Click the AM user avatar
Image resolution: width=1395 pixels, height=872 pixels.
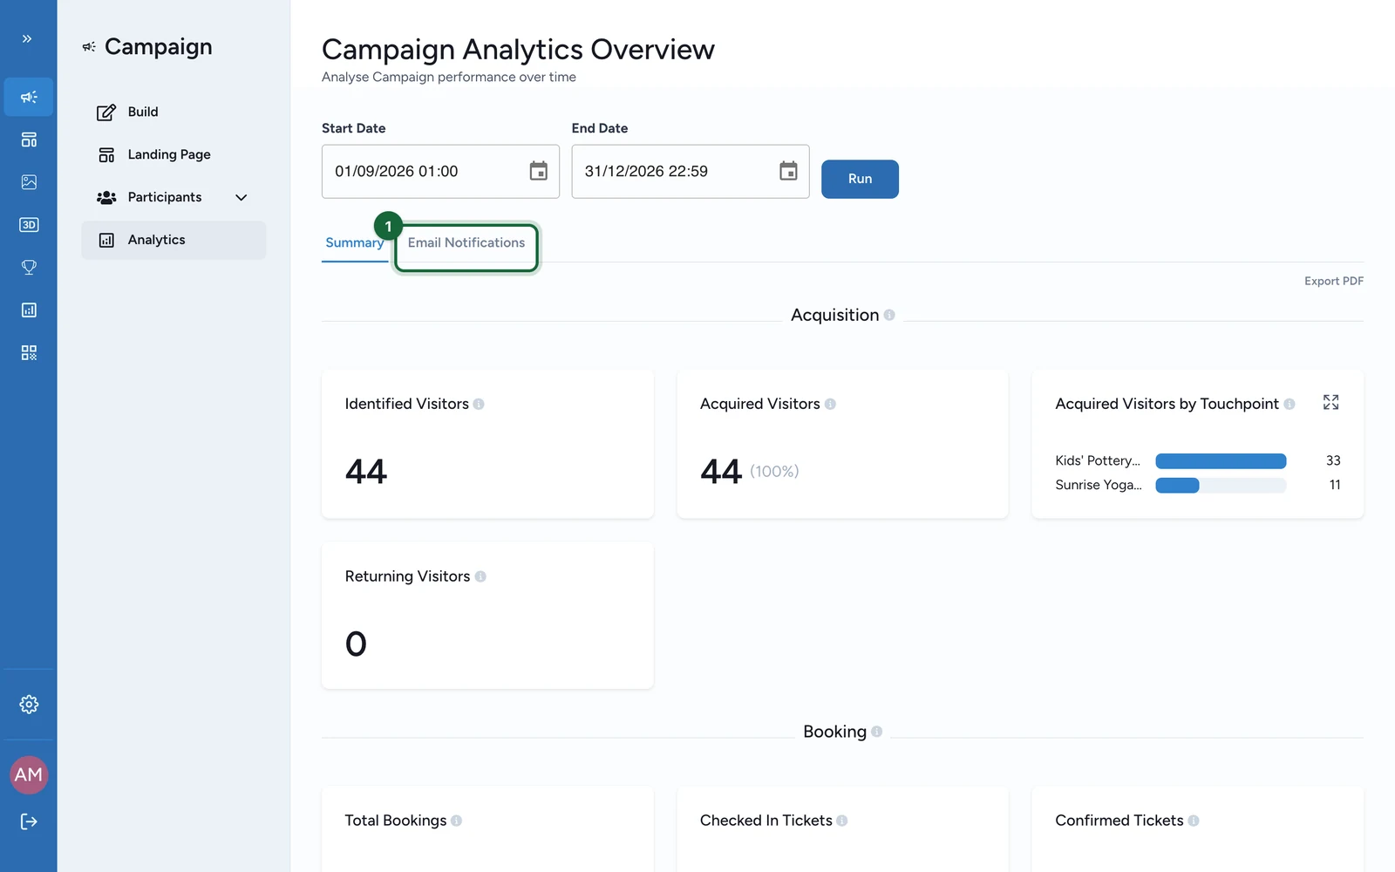(x=29, y=775)
